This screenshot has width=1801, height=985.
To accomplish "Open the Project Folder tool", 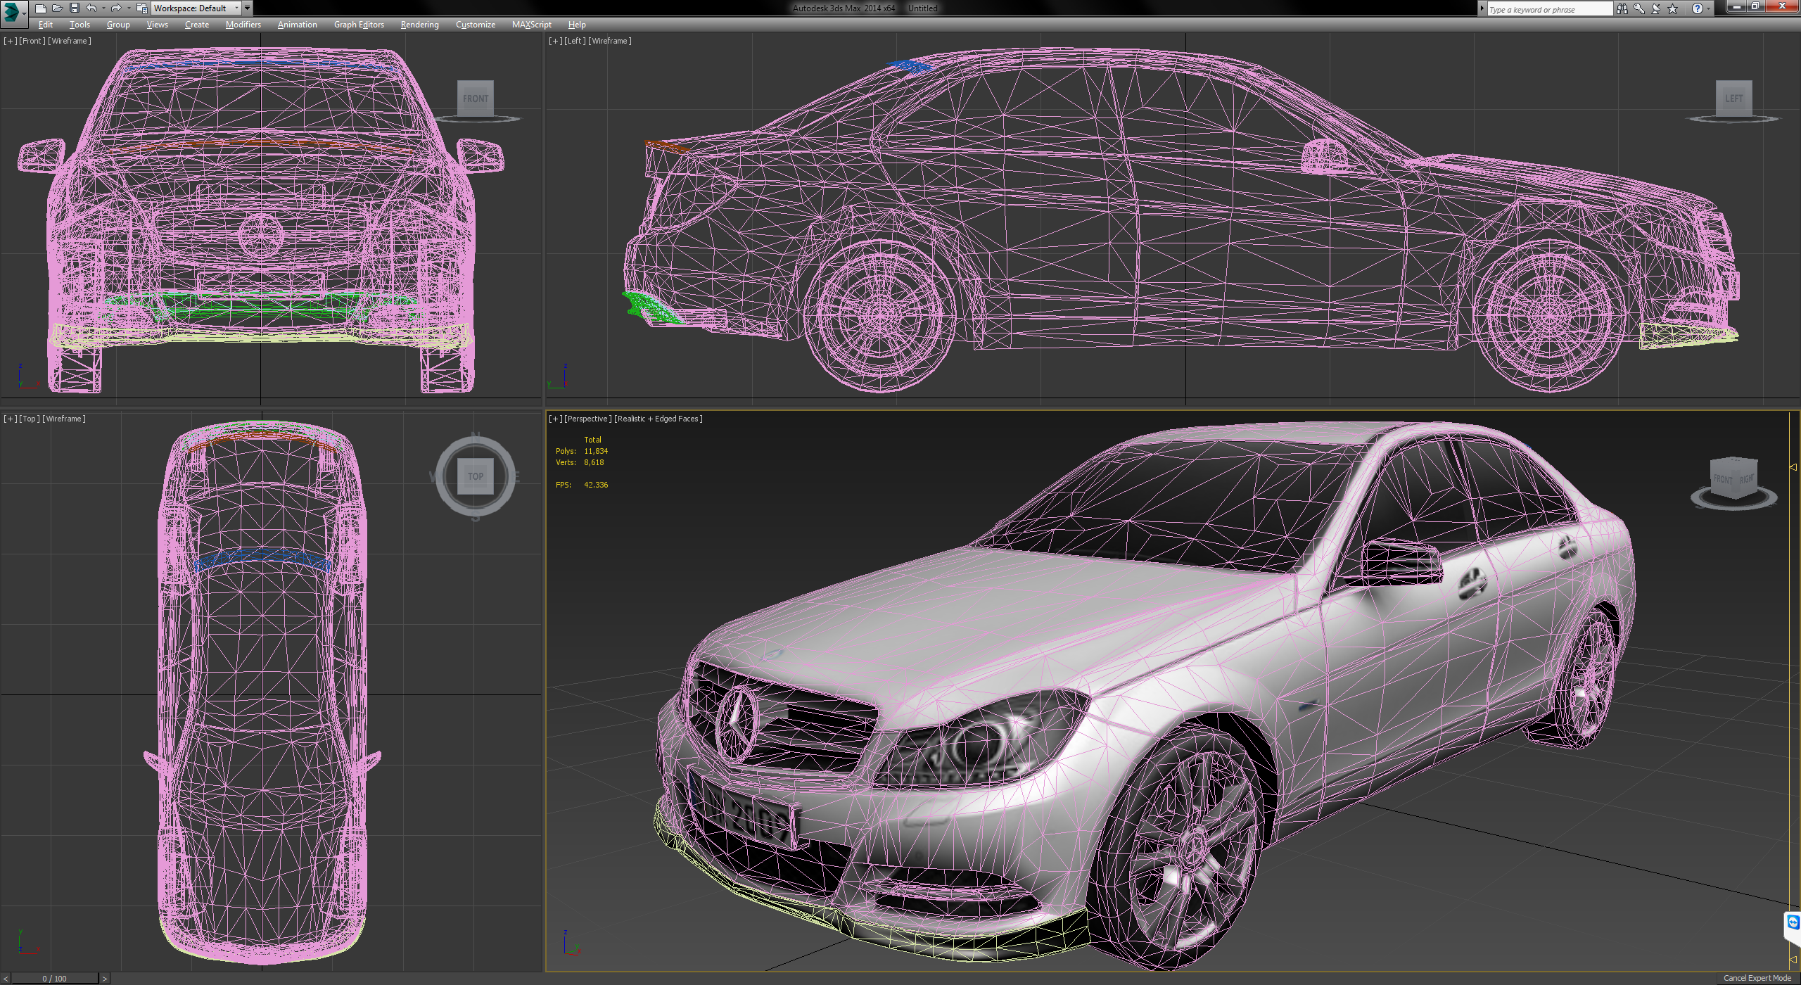I will pyautogui.click(x=143, y=8).
